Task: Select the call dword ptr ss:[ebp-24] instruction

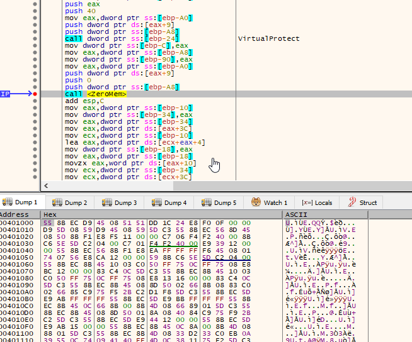Action: click(122, 38)
